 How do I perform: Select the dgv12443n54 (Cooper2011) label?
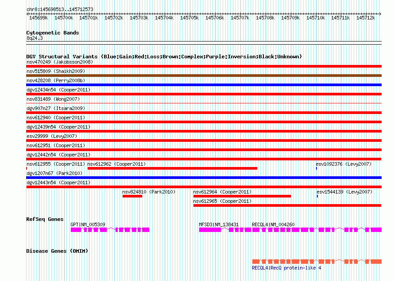(58, 182)
